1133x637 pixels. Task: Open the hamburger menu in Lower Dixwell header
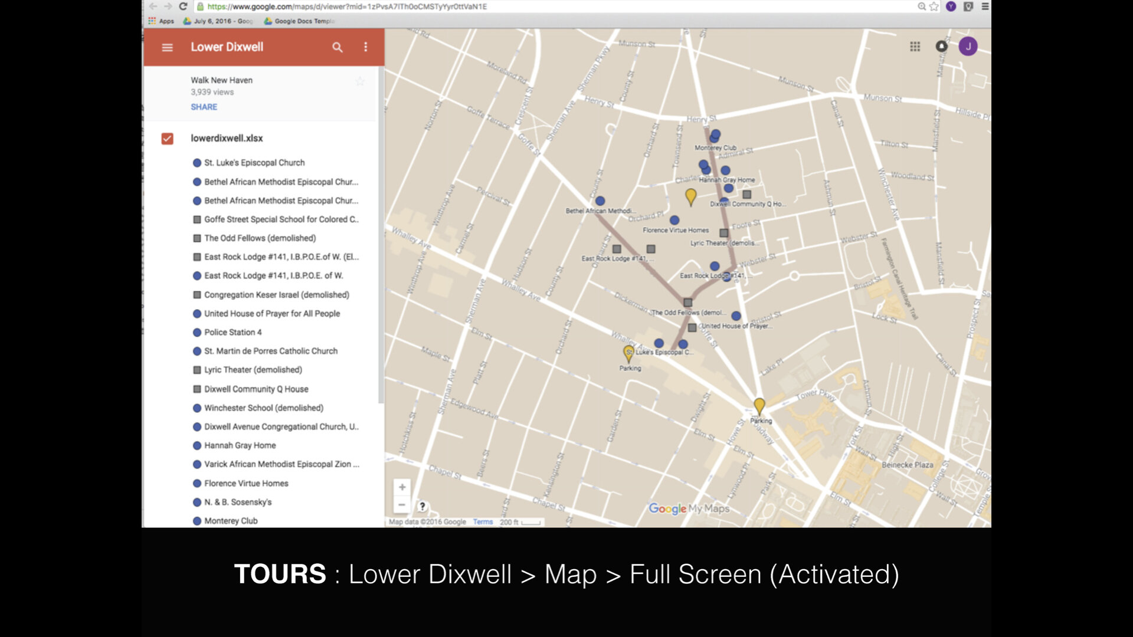[x=168, y=47]
